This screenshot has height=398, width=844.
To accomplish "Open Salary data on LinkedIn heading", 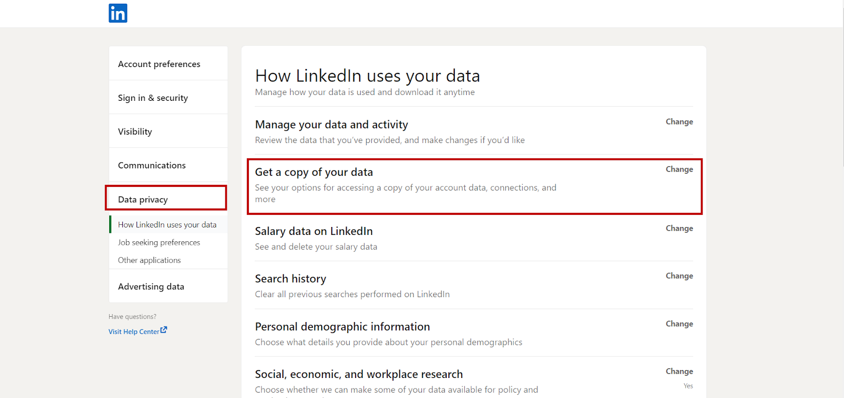I will pos(314,231).
